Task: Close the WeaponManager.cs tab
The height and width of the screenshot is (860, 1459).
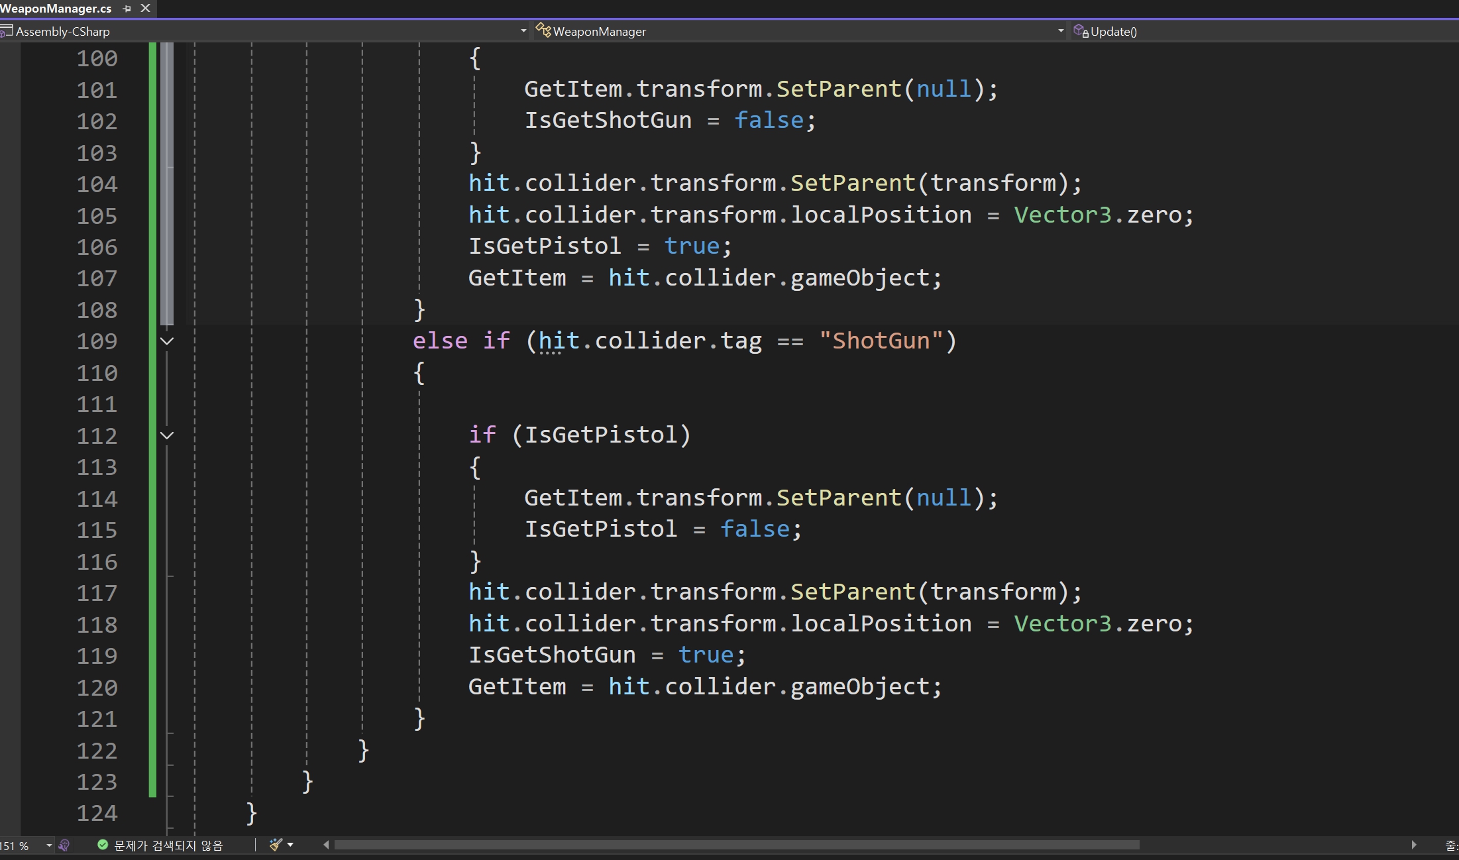Action: click(x=146, y=9)
